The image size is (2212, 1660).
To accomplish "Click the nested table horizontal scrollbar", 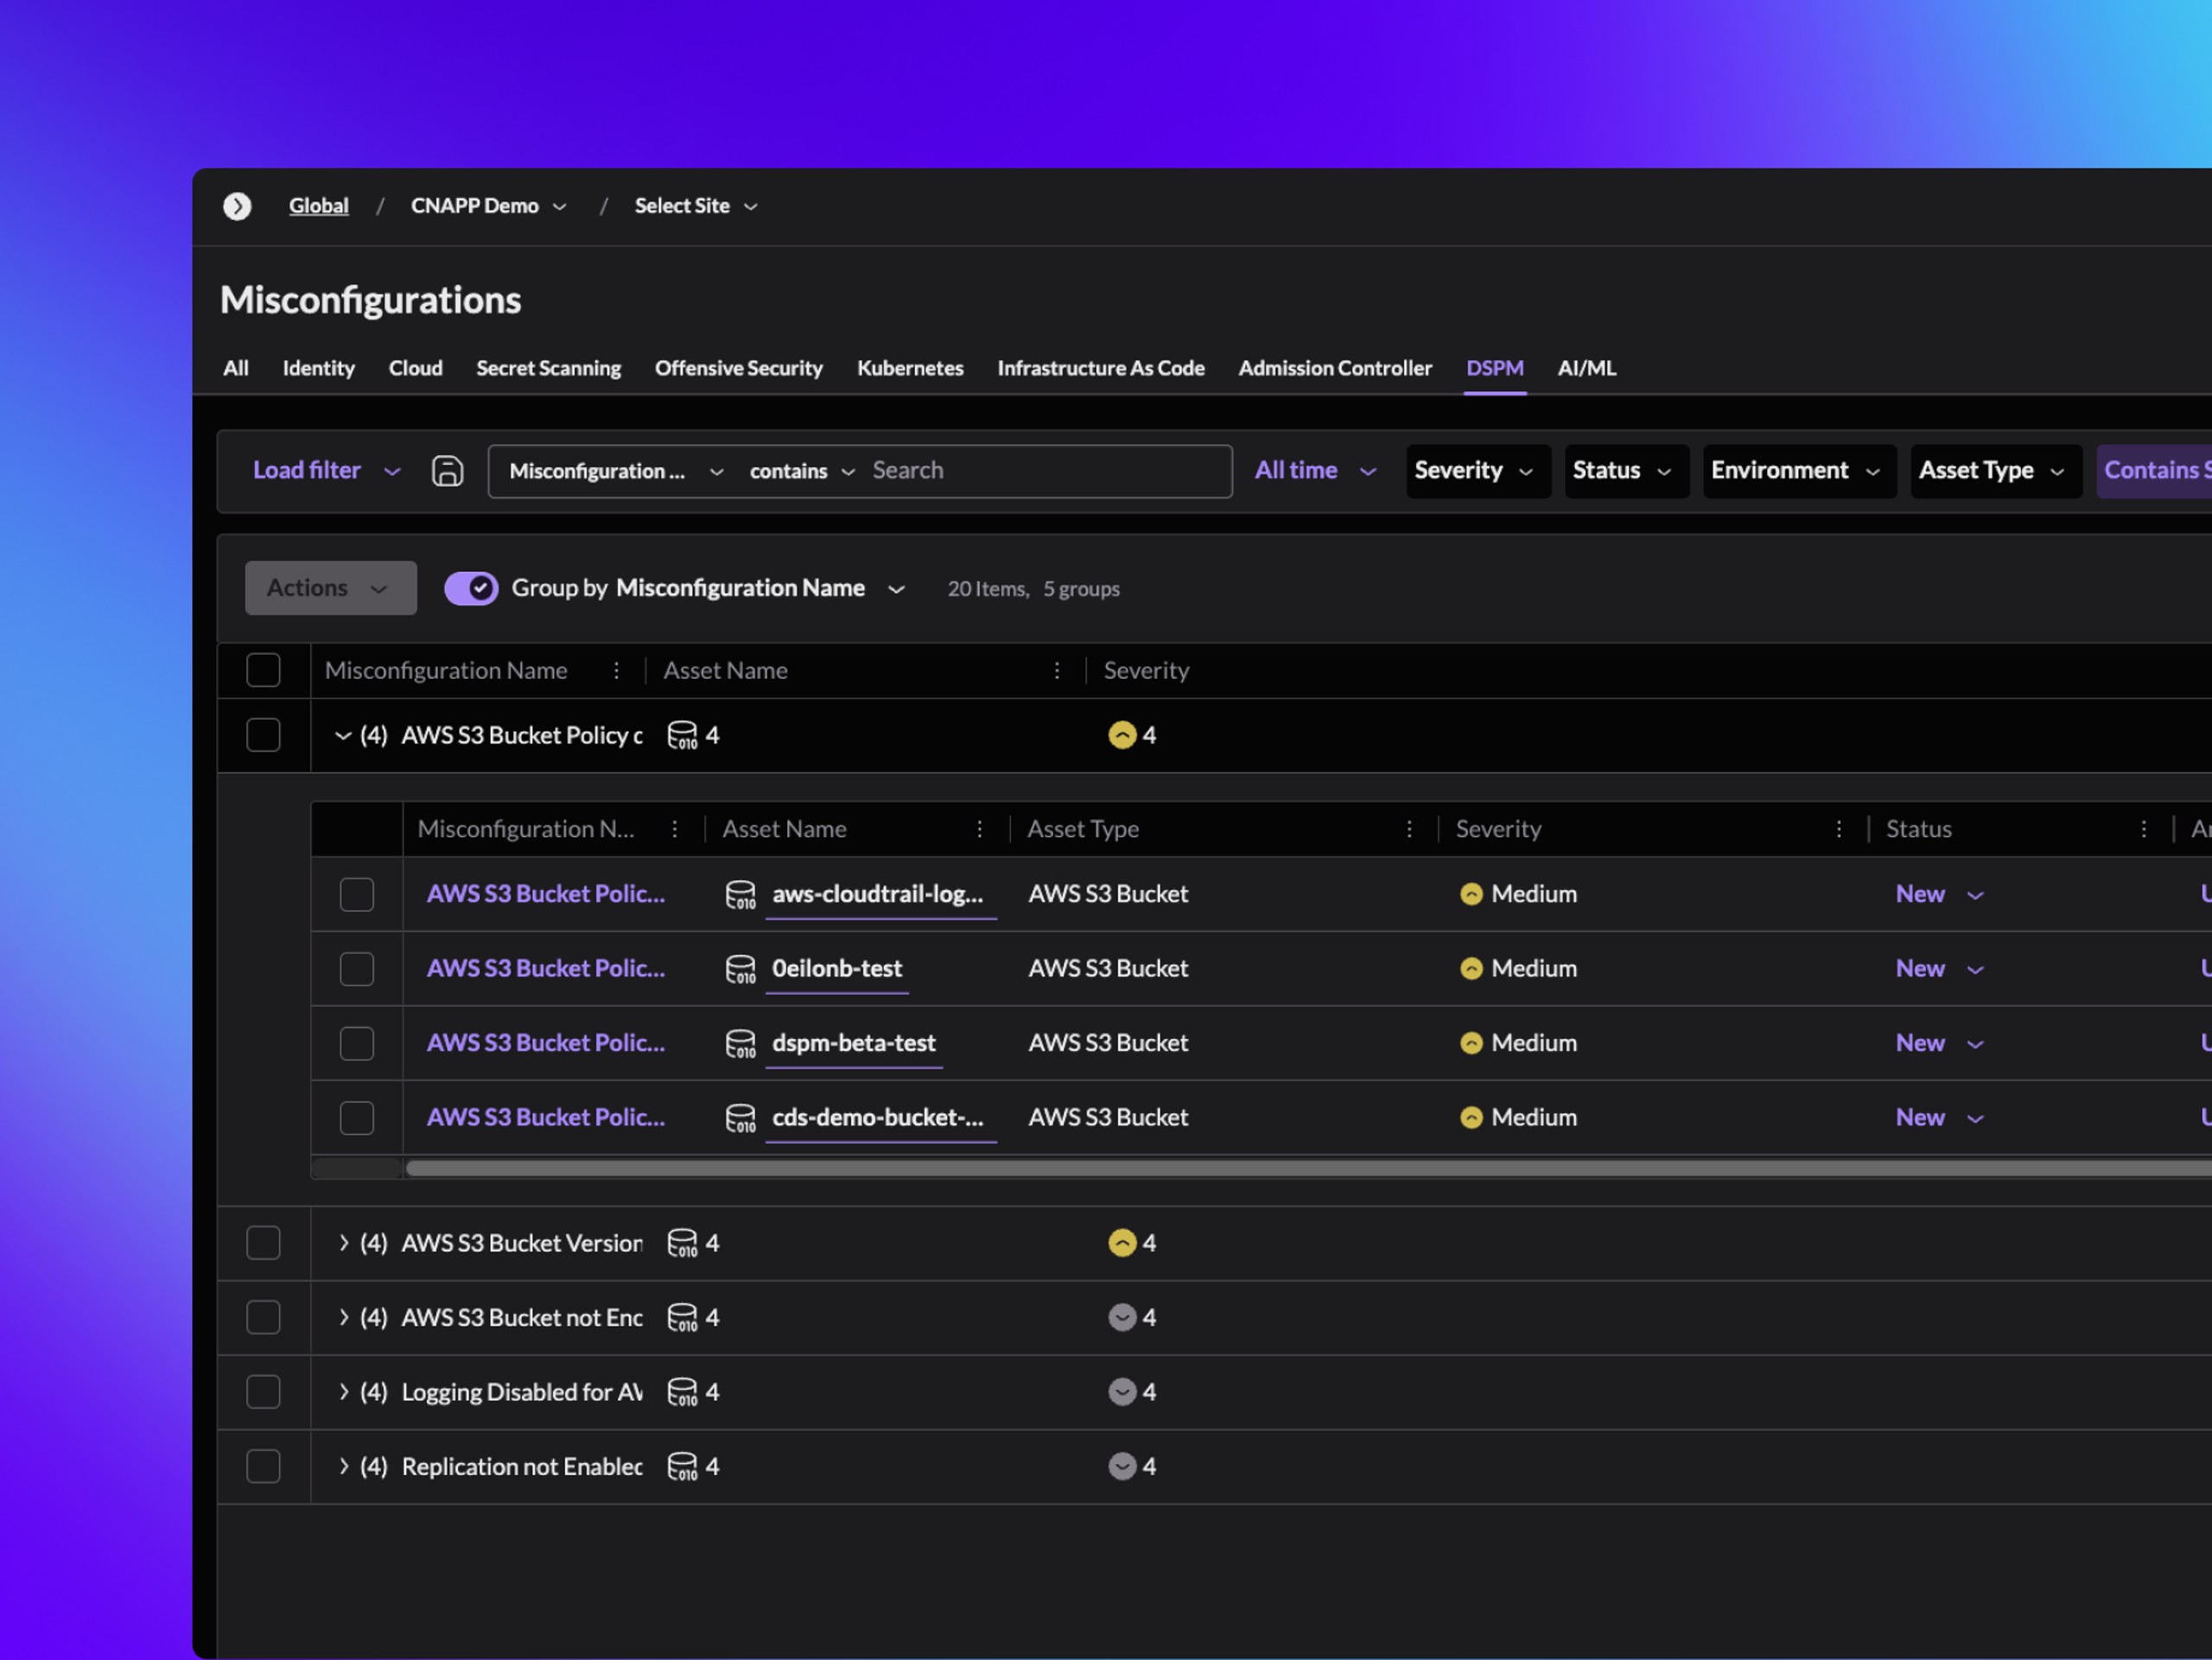I will click(x=1308, y=1169).
